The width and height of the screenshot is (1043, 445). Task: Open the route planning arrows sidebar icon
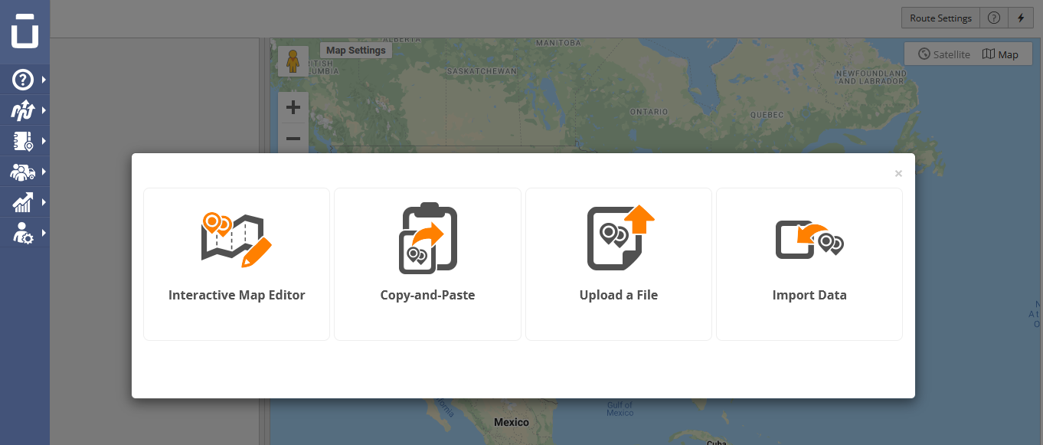23,110
